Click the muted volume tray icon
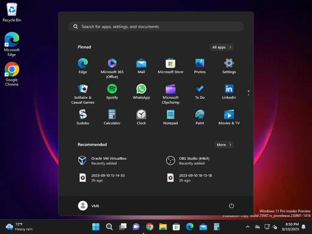The image size is (312, 234). point(275,227)
